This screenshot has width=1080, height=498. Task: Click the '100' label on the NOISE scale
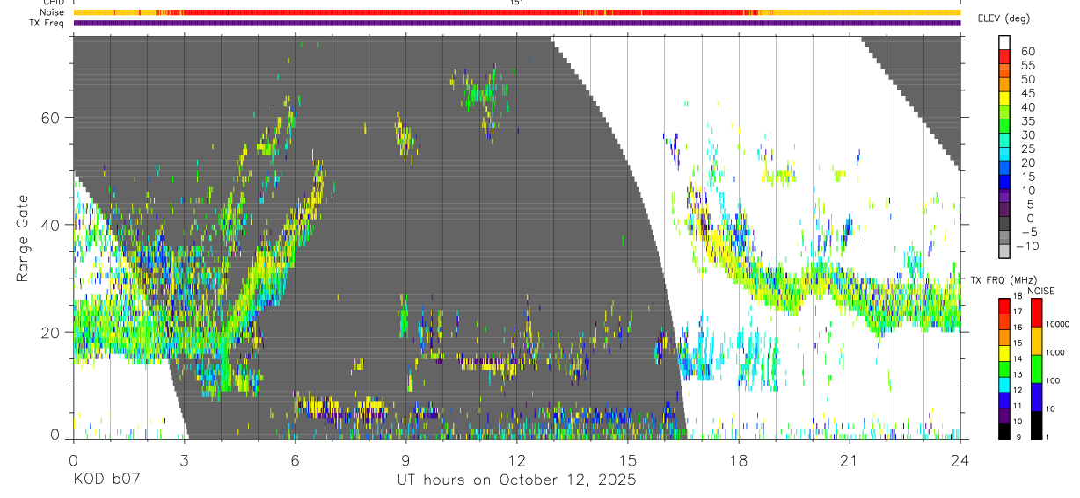pos(1053,380)
